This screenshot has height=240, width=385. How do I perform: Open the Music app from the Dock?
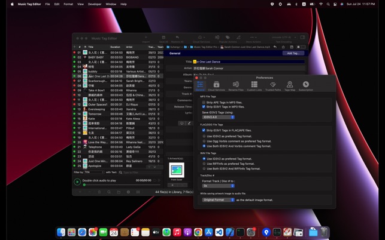177,232
